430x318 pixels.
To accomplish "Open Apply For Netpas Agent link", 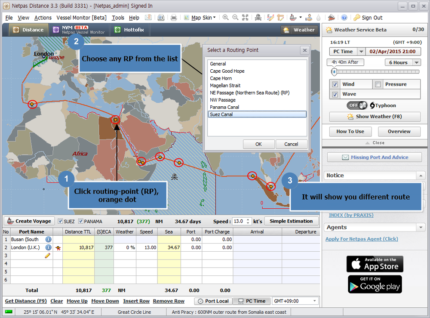I will pyautogui.click(x=362, y=239).
